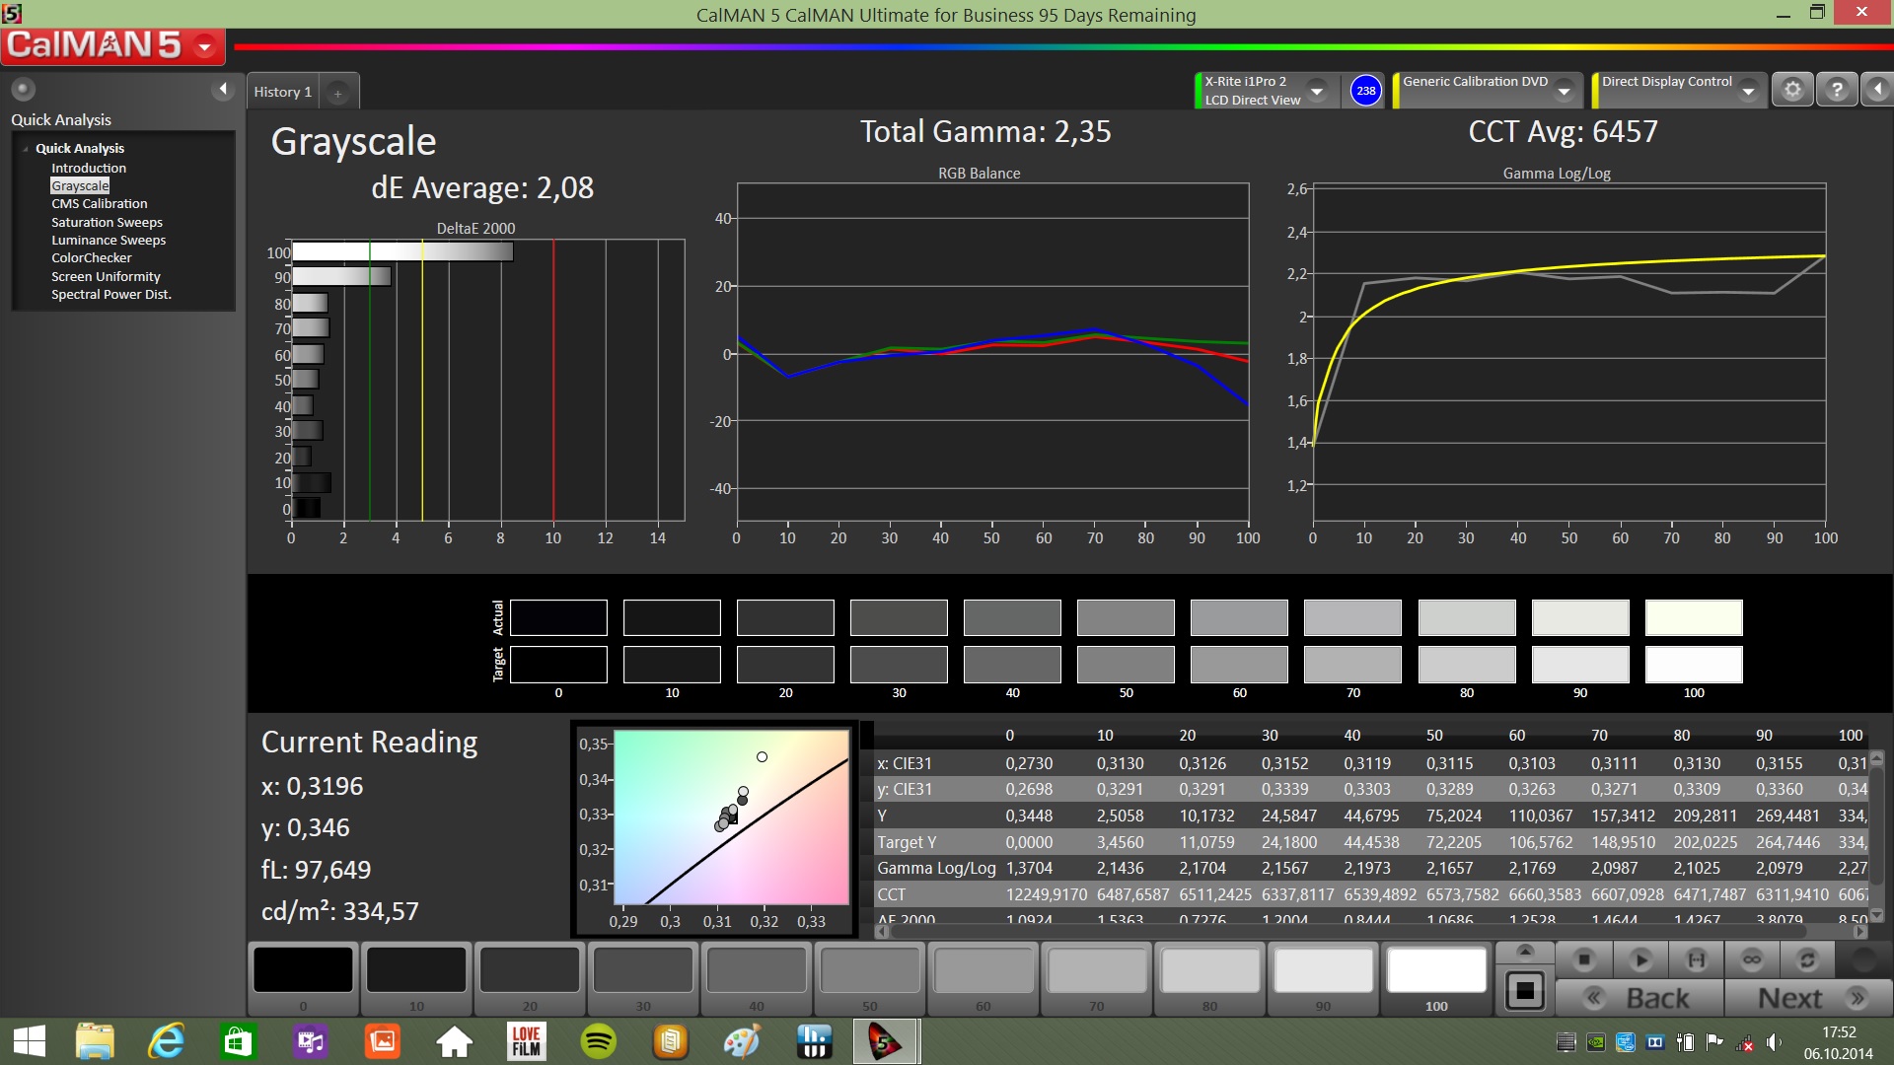Click the stop measurement icon
1894x1065 pixels.
1584,959
